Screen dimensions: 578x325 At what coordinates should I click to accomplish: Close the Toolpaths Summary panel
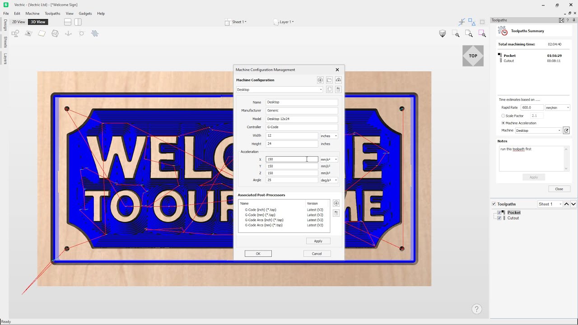click(x=559, y=189)
